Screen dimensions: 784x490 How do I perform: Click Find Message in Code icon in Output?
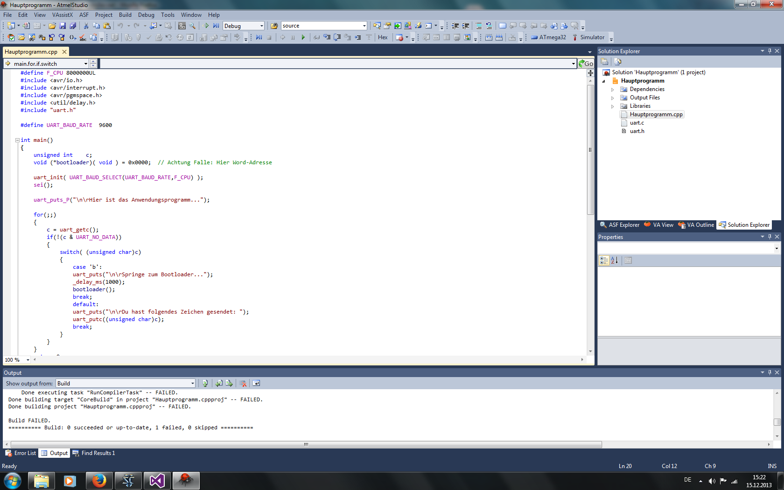tap(205, 383)
